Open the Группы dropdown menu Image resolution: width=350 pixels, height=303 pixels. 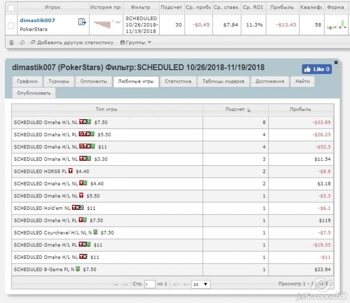pos(135,43)
